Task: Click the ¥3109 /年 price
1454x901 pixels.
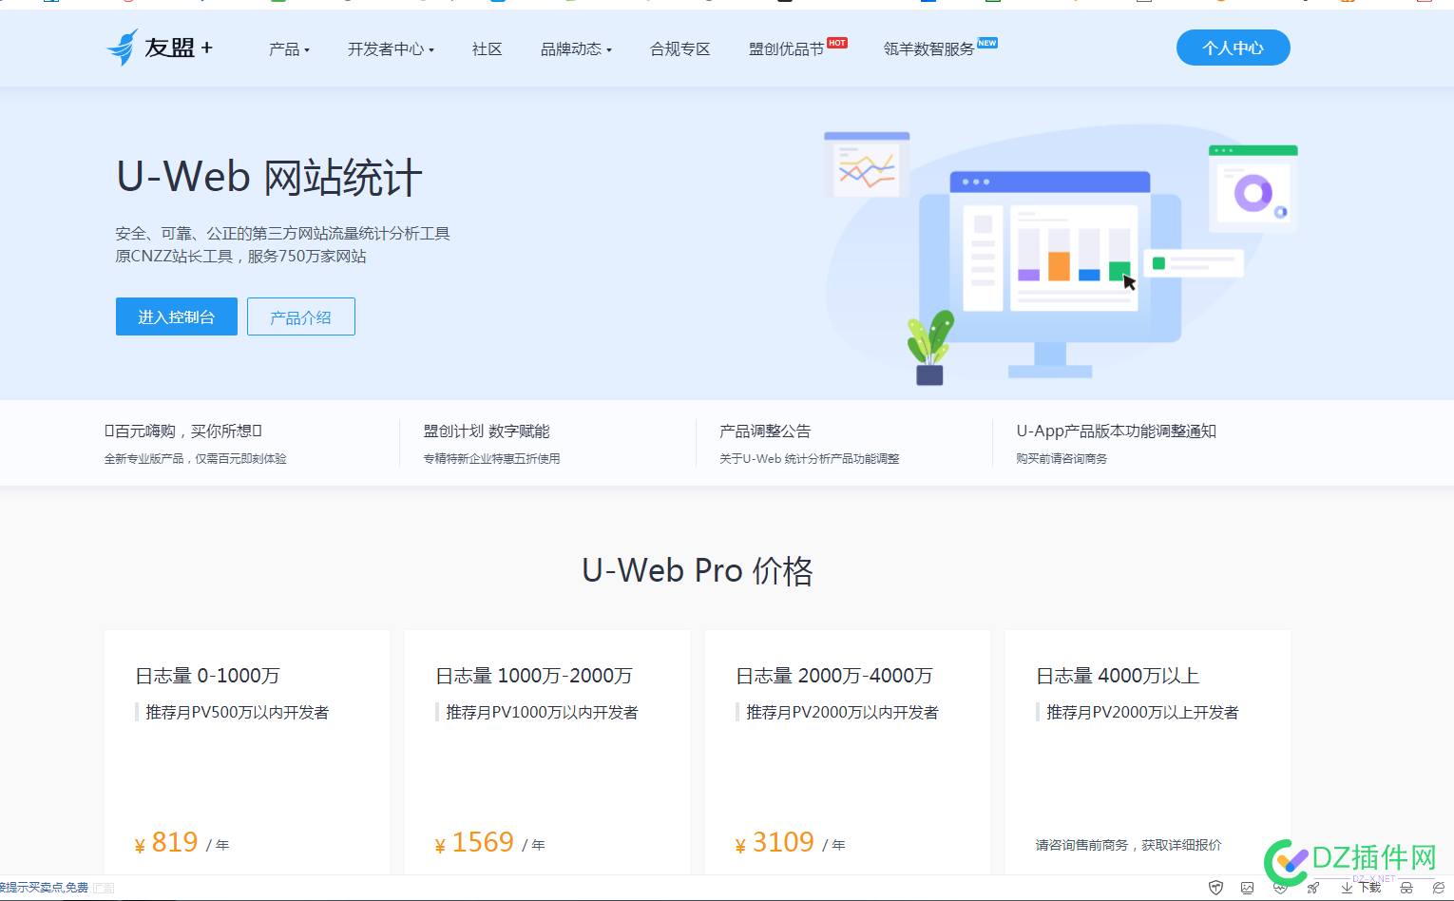Action: [790, 842]
